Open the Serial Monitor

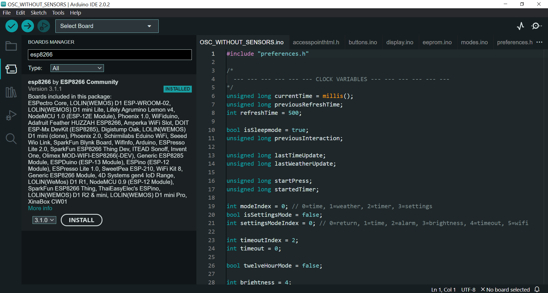click(536, 26)
